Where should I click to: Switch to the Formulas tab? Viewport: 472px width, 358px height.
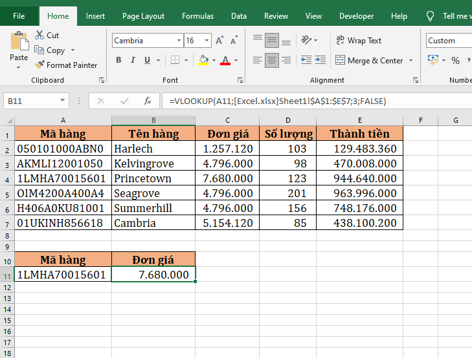click(x=197, y=16)
